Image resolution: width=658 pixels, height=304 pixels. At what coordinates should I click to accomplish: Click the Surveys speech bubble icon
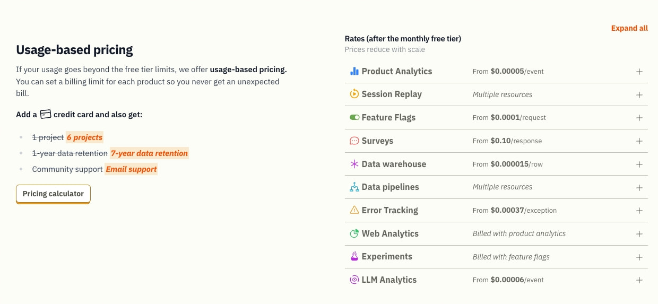[354, 141]
